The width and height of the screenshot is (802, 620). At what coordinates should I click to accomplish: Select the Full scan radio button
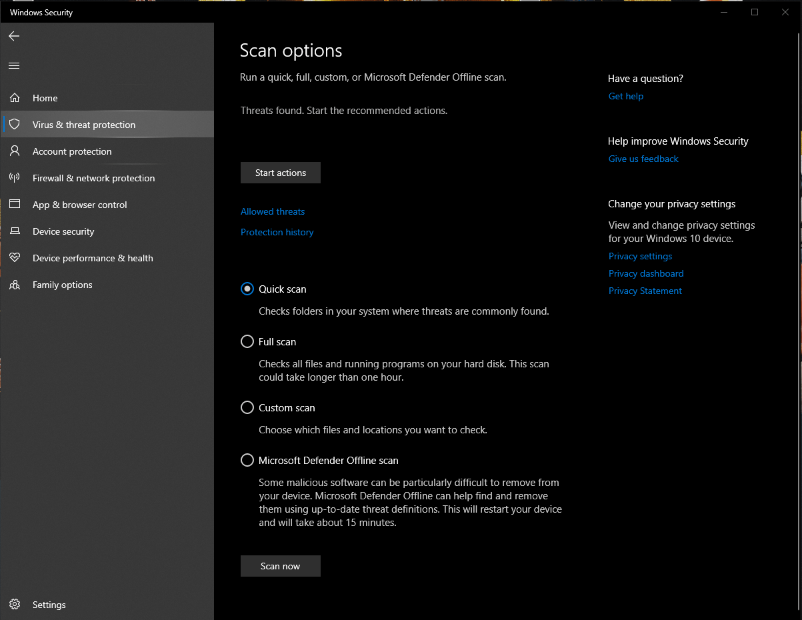[x=247, y=341]
